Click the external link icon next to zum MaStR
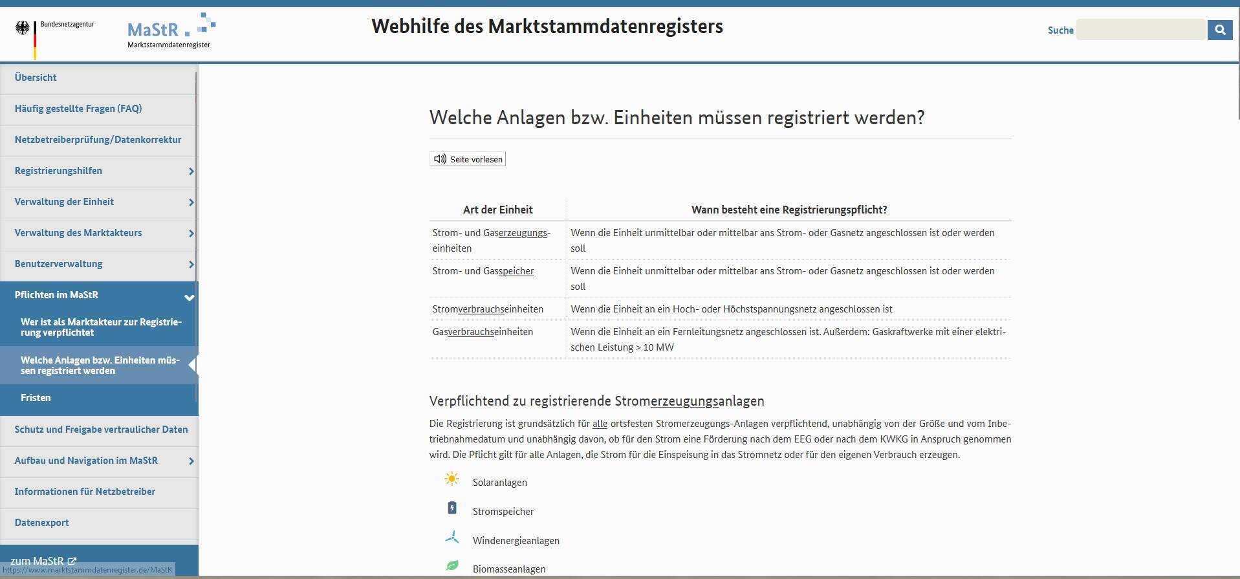 click(x=72, y=561)
